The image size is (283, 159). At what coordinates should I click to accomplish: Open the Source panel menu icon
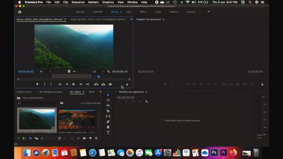(x=65, y=19)
